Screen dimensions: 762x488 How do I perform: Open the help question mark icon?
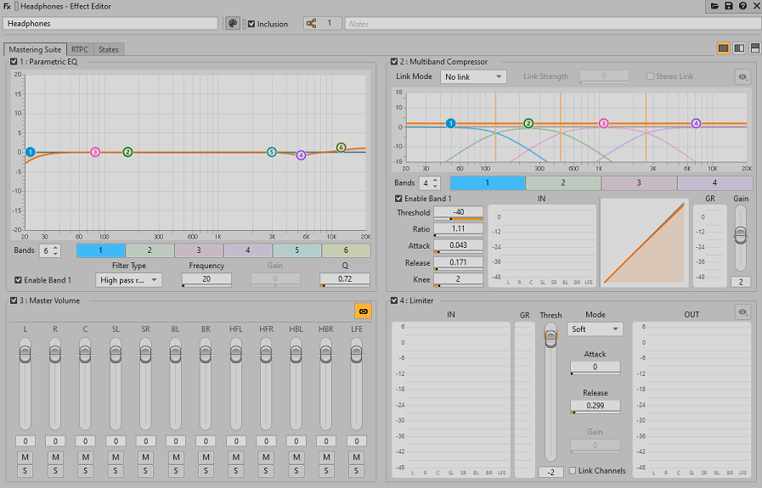(x=742, y=6)
